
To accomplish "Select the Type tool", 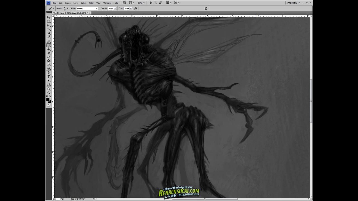I will click(49, 77).
